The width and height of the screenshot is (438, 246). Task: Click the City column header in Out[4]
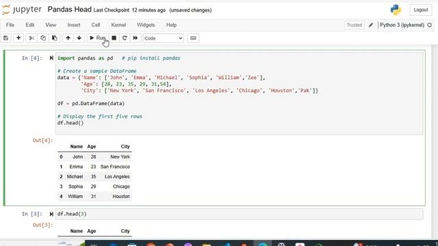(x=125, y=147)
